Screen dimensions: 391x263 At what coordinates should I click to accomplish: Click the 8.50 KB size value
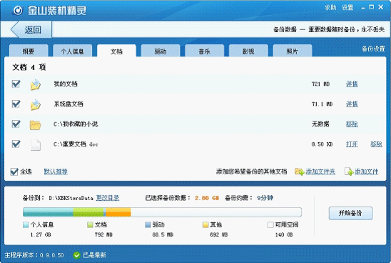(322, 144)
